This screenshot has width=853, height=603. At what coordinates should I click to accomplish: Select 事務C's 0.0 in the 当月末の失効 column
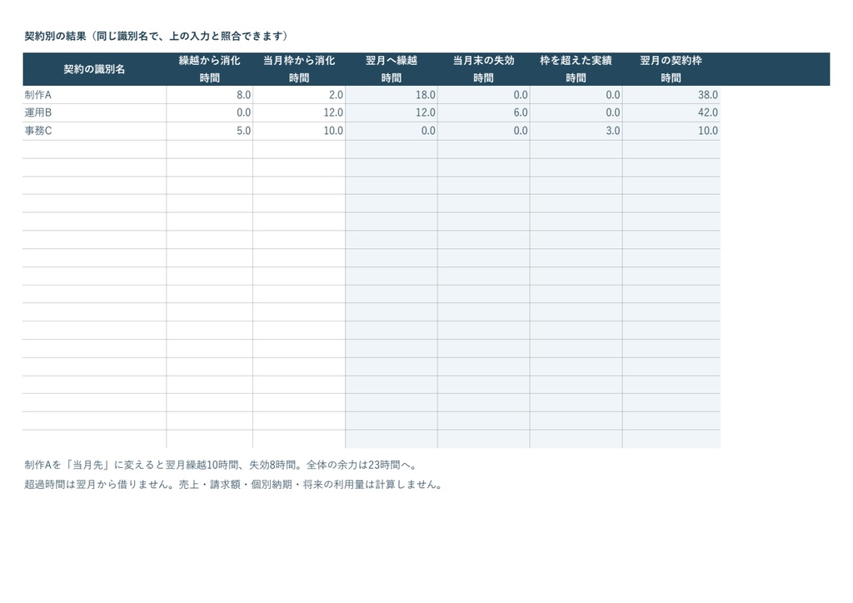[484, 131]
